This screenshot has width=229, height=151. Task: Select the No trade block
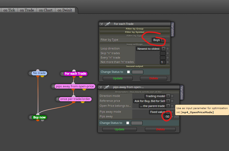click(x=39, y=73)
